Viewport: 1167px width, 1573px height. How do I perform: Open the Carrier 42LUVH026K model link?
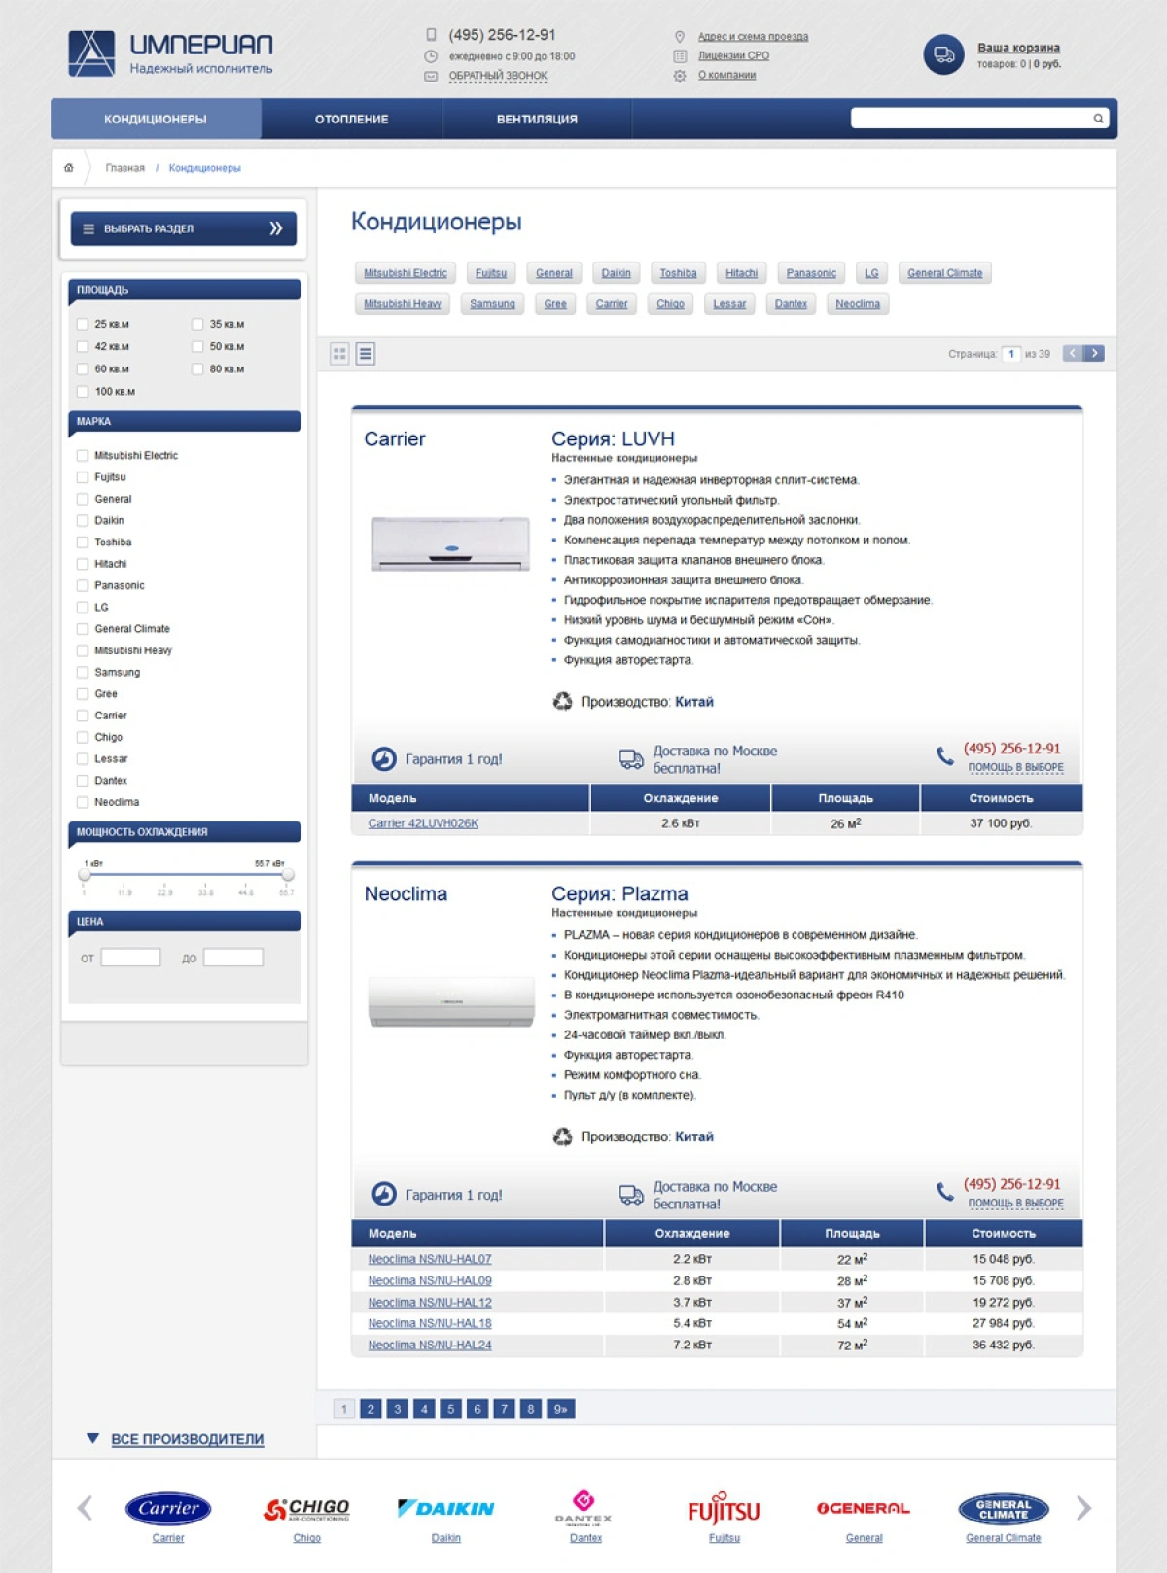(x=423, y=823)
